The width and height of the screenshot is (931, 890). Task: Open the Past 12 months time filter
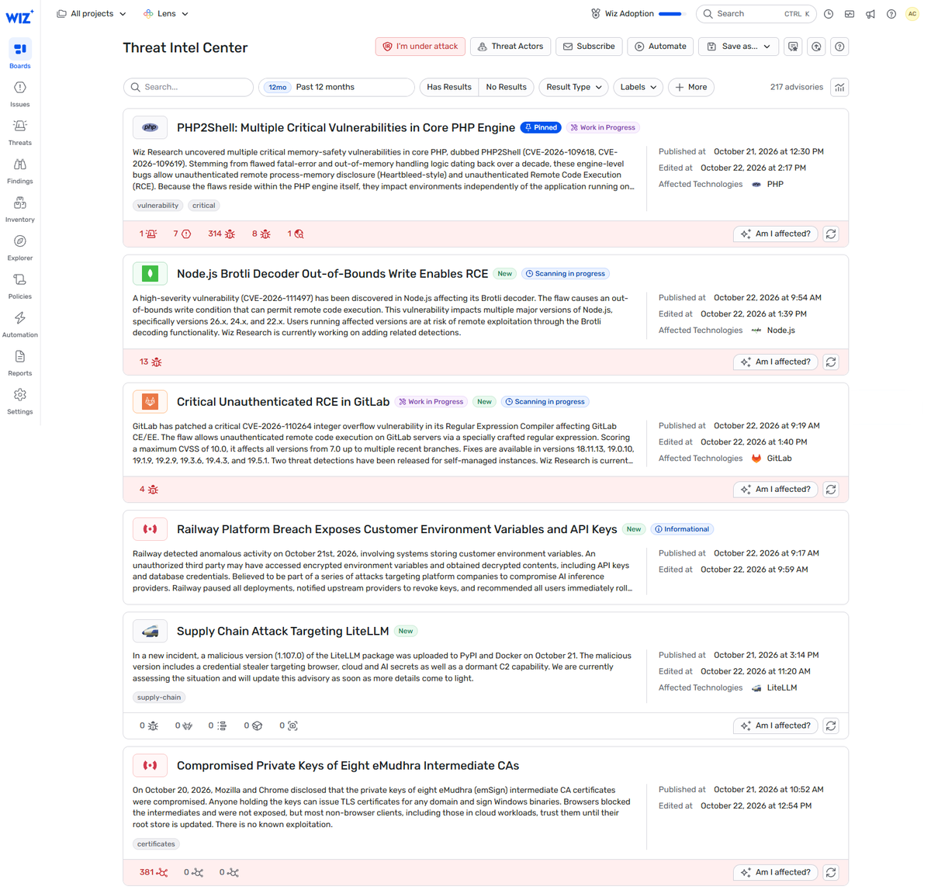(337, 88)
